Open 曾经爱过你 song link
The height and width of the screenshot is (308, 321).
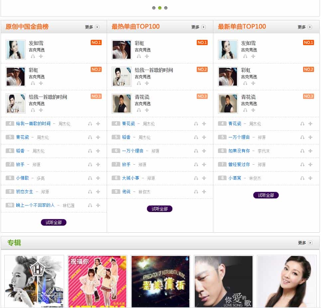pyautogui.click(x=239, y=164)
